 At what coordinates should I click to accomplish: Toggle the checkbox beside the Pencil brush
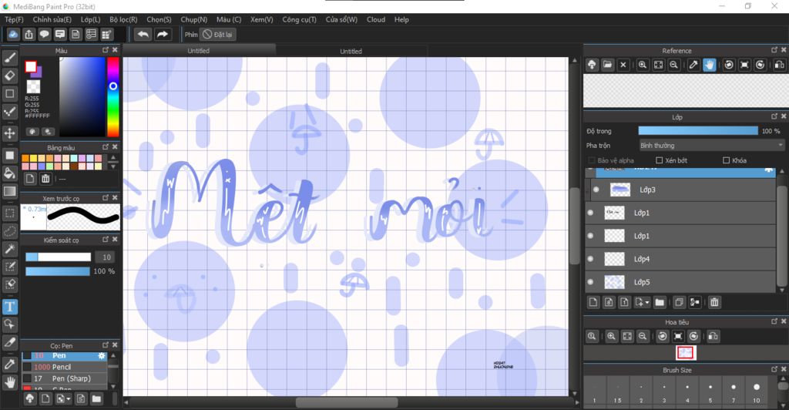pos(27,367)
